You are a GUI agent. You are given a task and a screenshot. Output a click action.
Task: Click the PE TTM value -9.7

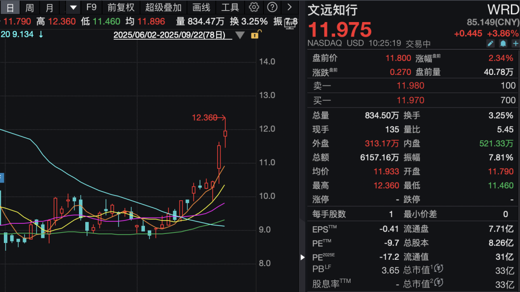pos(391,243)
